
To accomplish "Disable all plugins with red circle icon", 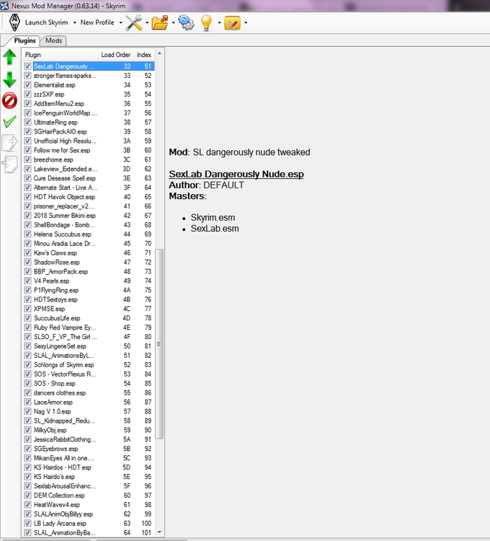I will click(x=9, y=100).
